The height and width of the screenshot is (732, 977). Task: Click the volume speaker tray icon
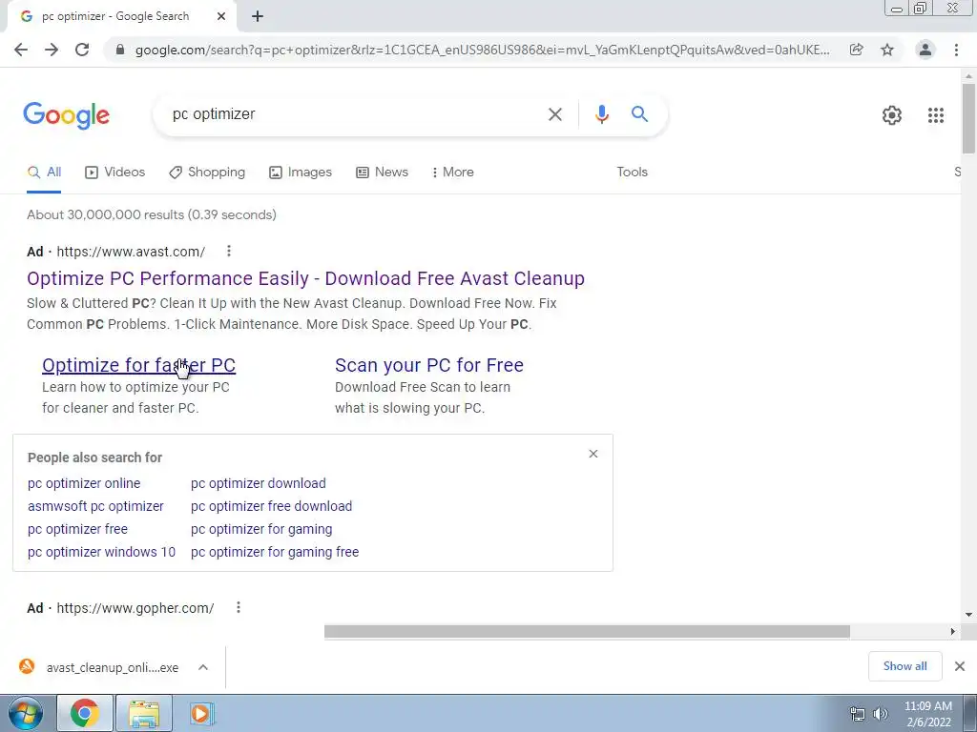point(881,714)
